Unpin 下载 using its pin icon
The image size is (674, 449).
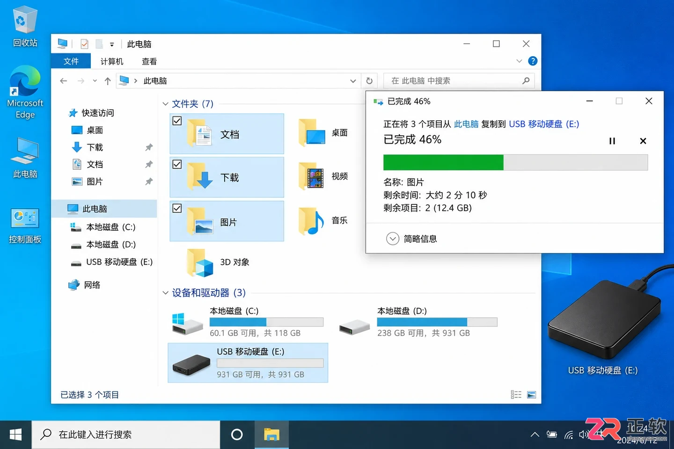149,147
